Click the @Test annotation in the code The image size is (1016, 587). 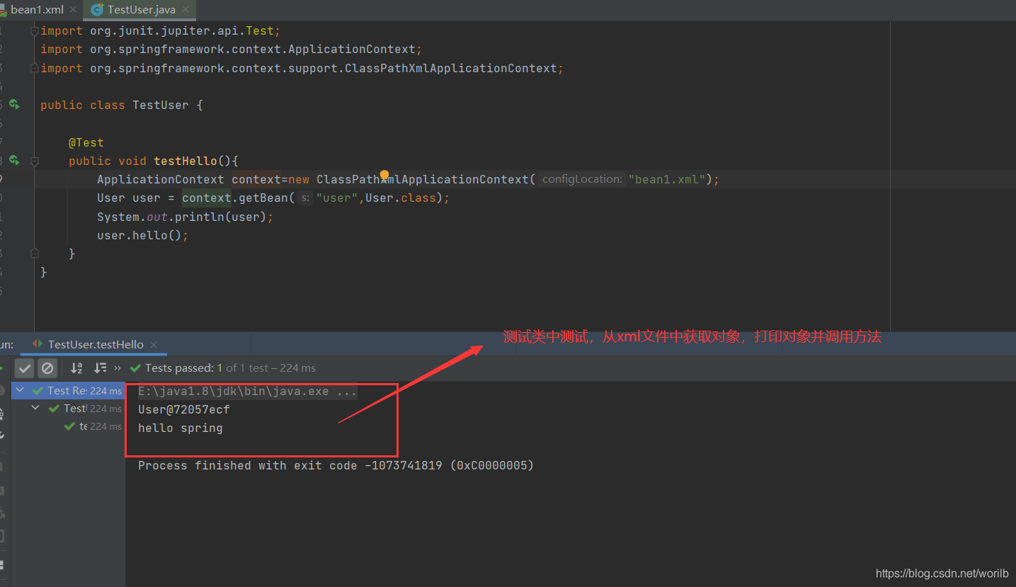tap(86, 142)
